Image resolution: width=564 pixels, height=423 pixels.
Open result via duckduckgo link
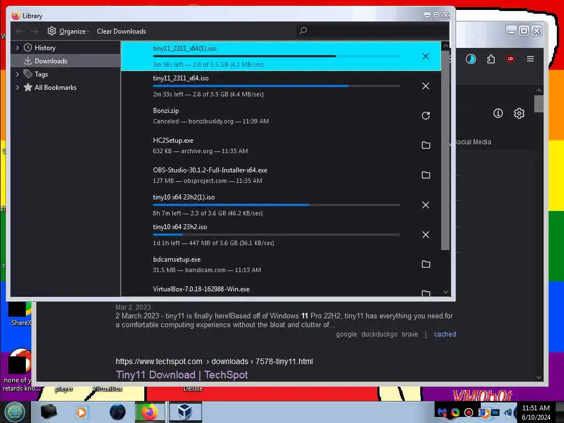(x=379, y=334)
